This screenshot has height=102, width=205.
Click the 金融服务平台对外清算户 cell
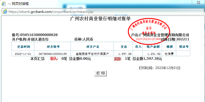(x=92, y=53)
